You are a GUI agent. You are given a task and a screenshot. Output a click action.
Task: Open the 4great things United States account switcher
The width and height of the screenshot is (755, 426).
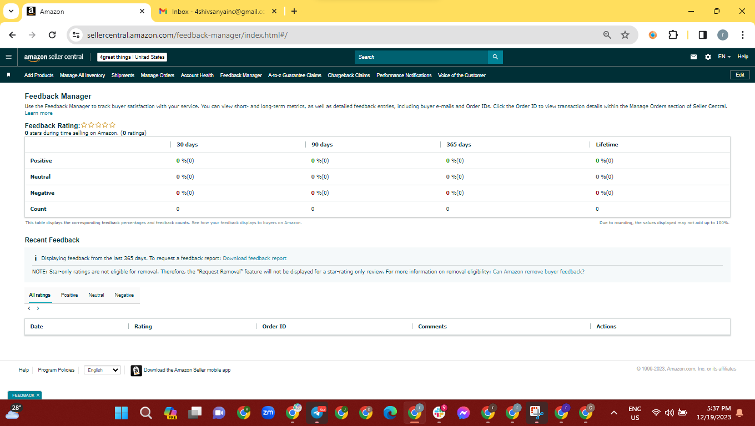132,57
